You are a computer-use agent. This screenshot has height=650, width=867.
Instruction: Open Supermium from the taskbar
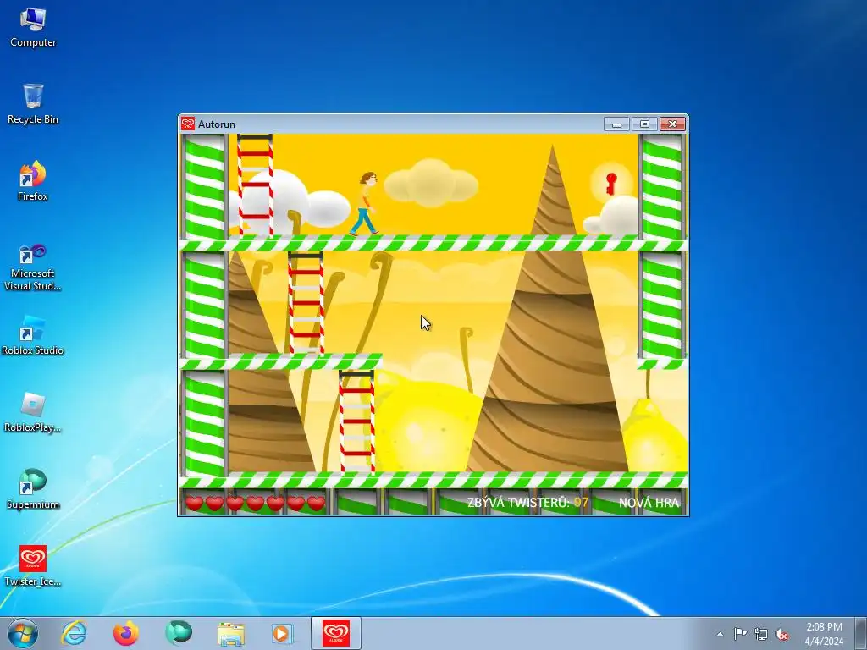pos(178,633)
